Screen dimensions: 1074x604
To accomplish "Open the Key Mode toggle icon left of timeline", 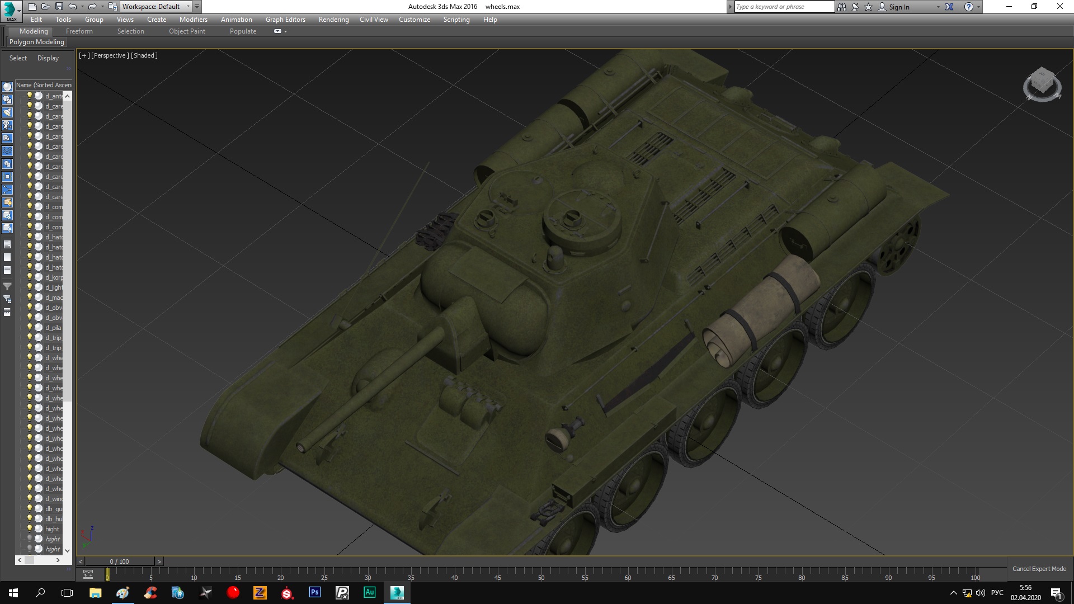I will tap(88, 574).
